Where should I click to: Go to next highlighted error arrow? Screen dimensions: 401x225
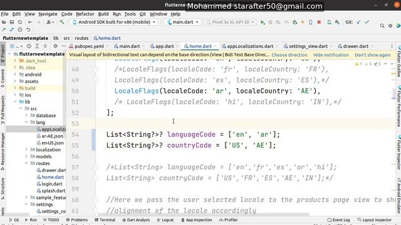coord(392,64)
